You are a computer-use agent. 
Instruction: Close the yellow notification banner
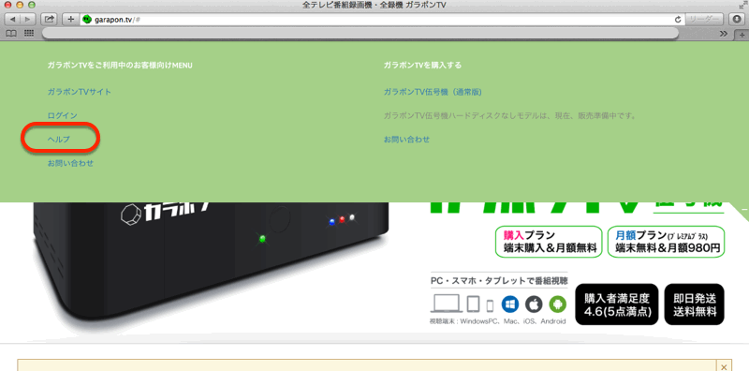coord(724,366)
